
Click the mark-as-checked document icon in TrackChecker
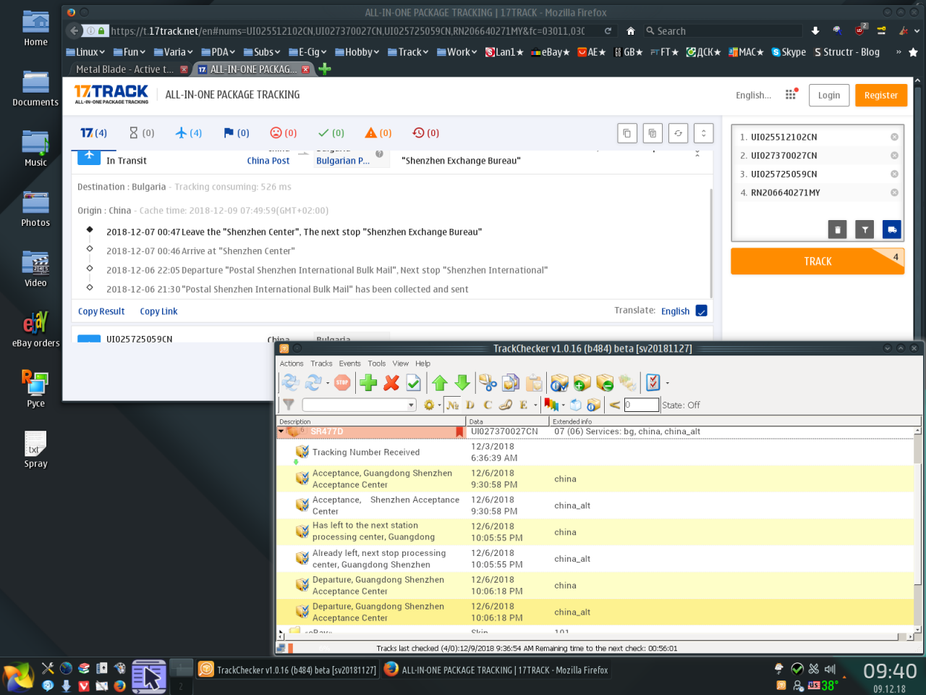414,382
